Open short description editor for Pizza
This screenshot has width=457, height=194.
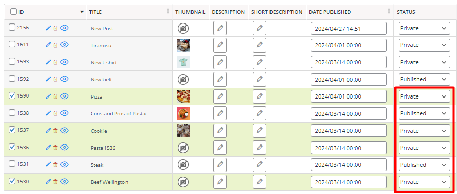point(259,96)
